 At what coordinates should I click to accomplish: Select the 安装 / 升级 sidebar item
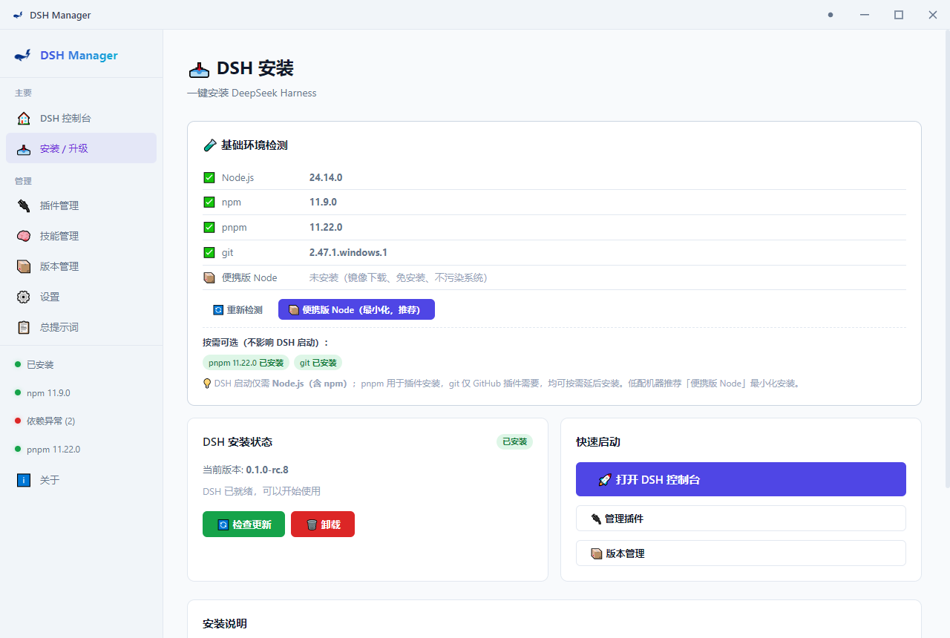coord(81,148)
